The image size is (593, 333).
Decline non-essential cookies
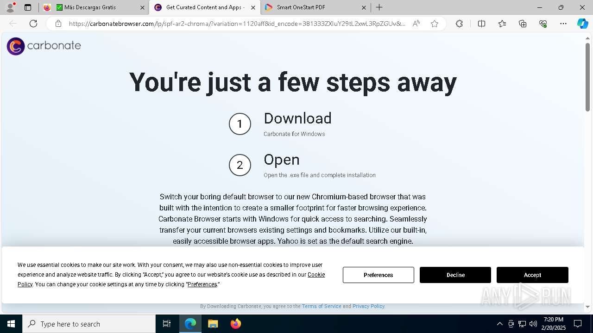[x=455, y=275]
